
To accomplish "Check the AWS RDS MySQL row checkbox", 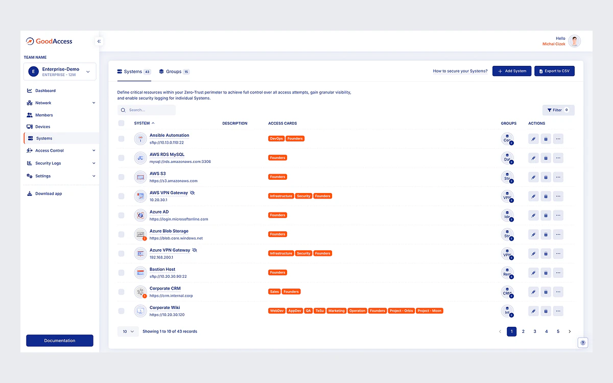I will tap(121, 158).
